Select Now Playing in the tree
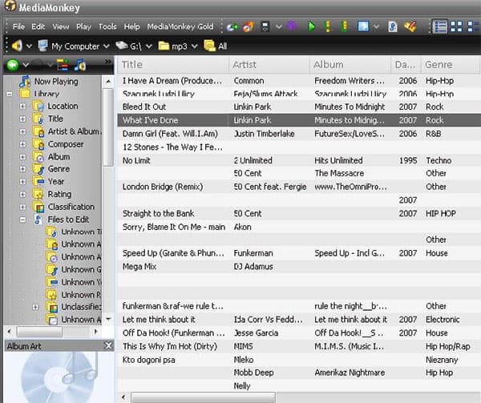The height and width of the screenshot is (403, 481). (x=56, y=81)
